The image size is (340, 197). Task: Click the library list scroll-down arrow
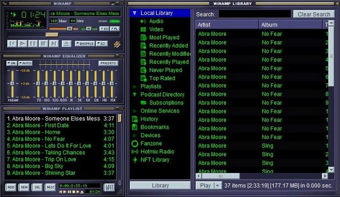pos(331,170)
